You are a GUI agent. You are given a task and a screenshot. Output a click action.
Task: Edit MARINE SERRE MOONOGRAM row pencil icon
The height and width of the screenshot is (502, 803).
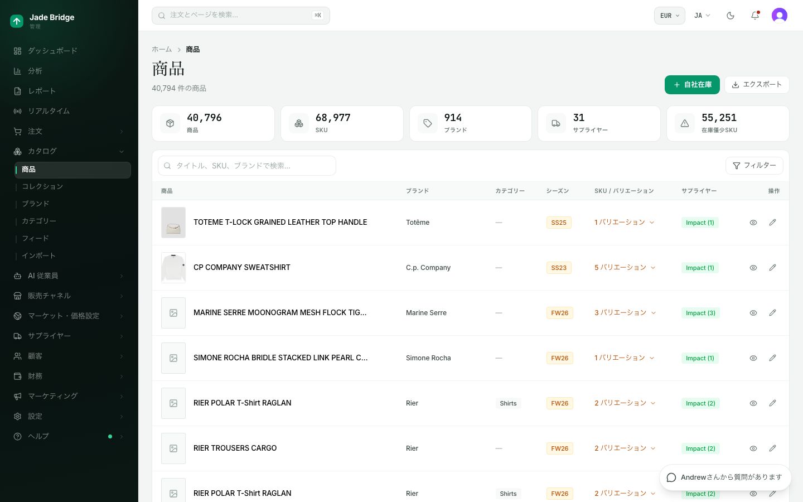point(772,313)
